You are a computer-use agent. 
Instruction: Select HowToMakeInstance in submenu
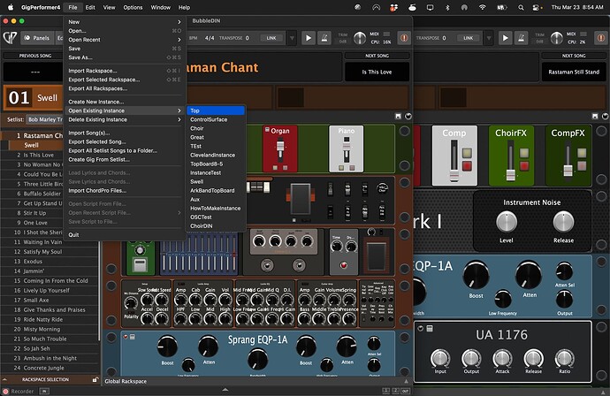click(x=216, y=209)
